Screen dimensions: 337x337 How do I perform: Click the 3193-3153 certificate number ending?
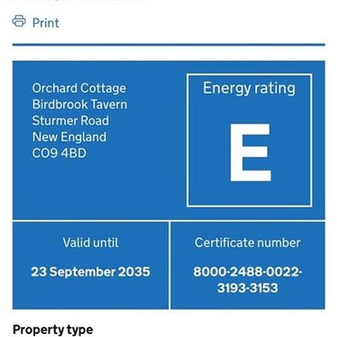248,288
